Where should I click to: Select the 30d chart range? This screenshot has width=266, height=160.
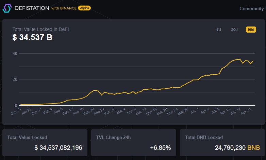pos(234,30)
